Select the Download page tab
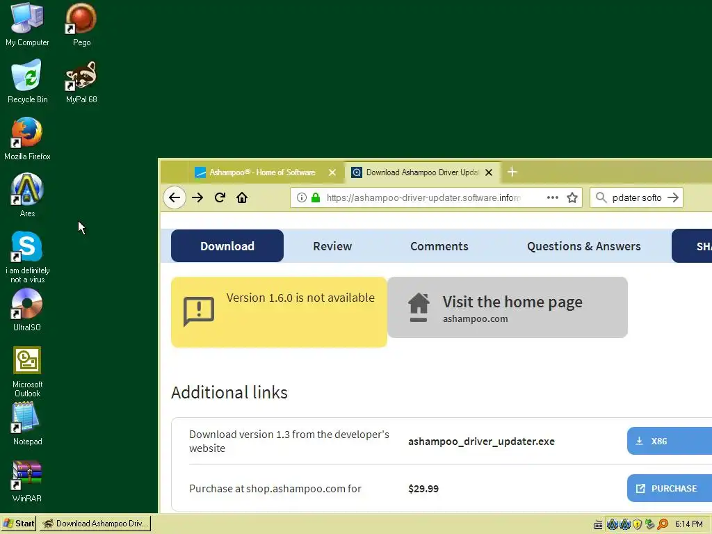The width and height of the screenshot is (712, 534). [x=227, y=246]
